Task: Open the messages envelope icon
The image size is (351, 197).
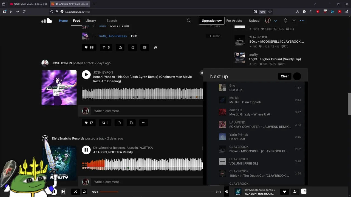Action: (x=294, y=21)
